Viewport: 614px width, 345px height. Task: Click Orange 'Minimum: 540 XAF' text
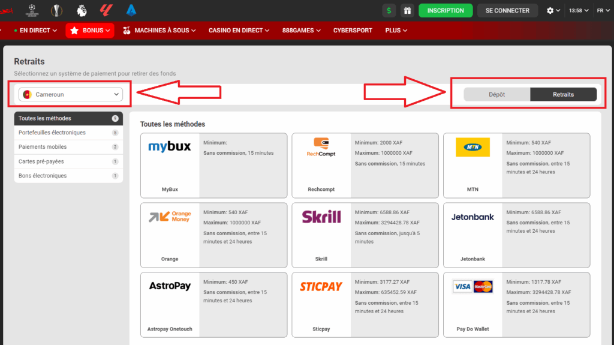[225, 212]
